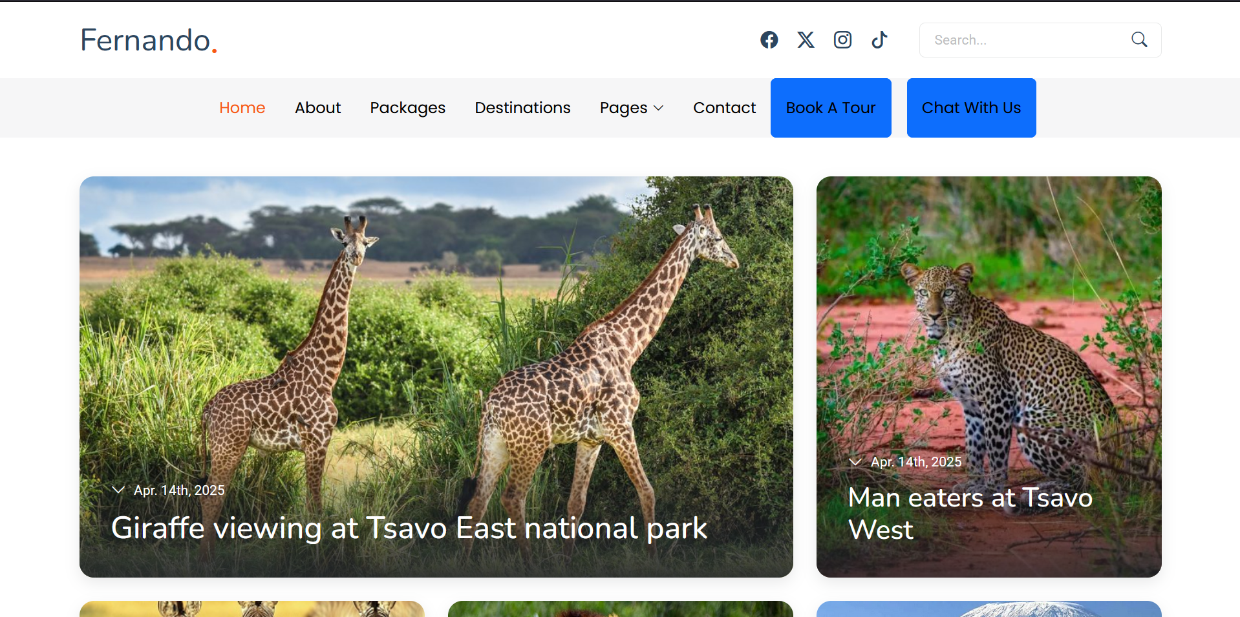
Task: Click the TikTok icon
Action: pyautogui.click(x=879, y=40)
